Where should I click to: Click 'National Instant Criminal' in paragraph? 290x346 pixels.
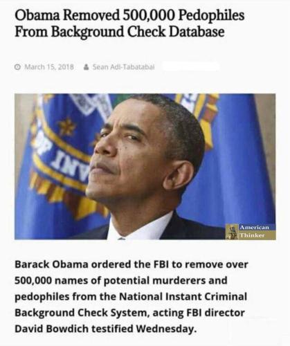(x=183, y=296)
